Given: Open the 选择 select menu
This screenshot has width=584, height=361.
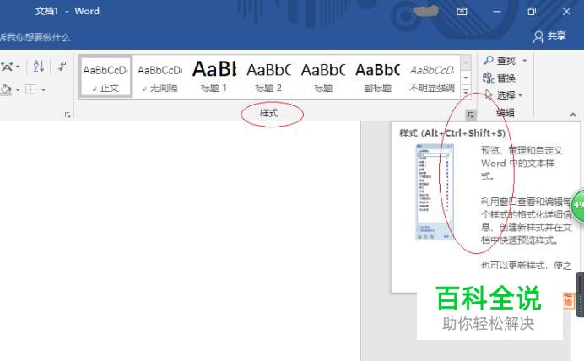Looking at the screenshot, I should click(x=504, y=95).
